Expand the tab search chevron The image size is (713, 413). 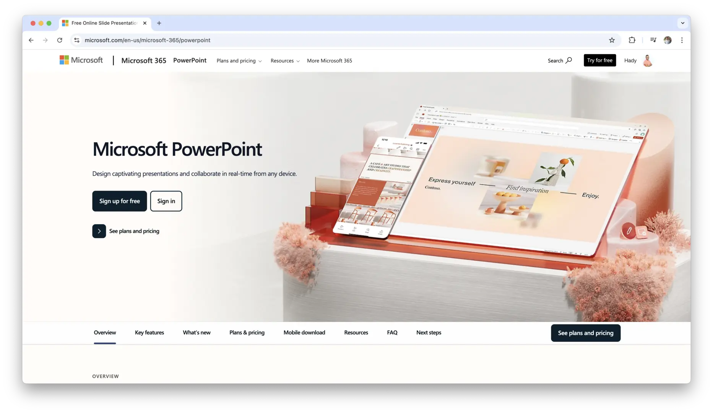682,23
